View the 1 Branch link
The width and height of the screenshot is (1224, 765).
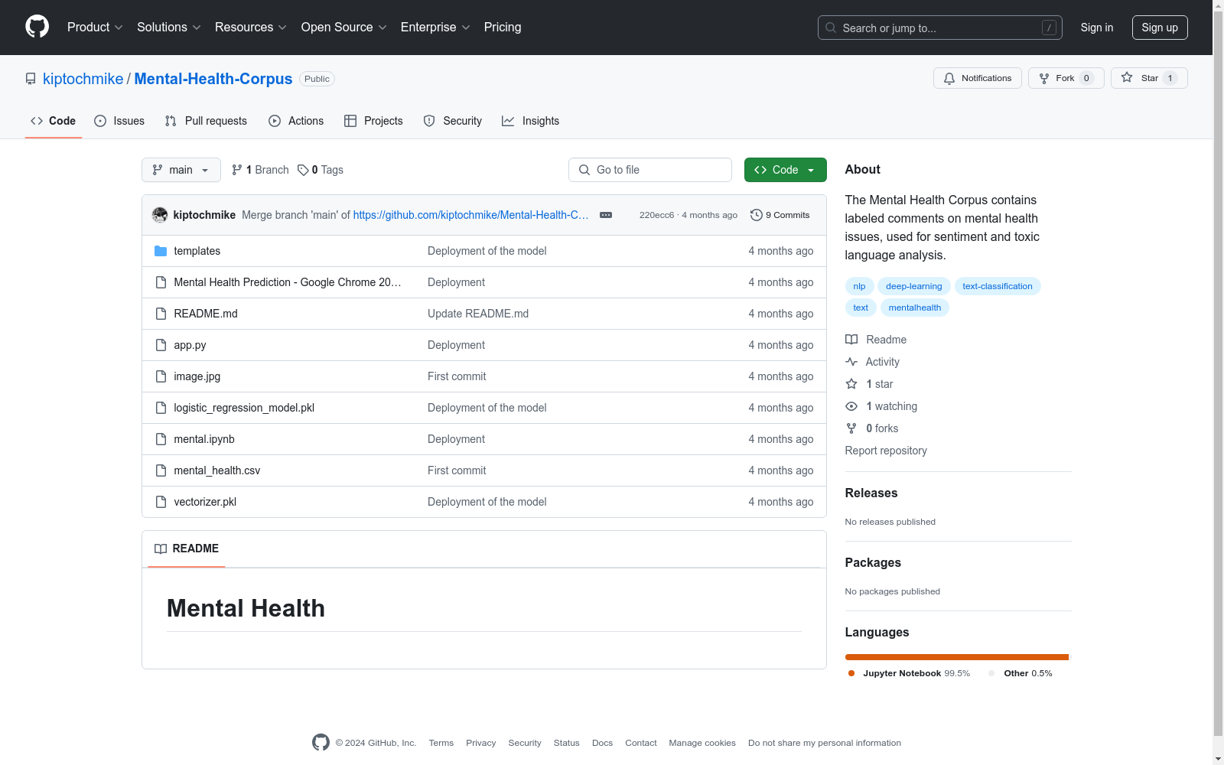pos(260,170)
